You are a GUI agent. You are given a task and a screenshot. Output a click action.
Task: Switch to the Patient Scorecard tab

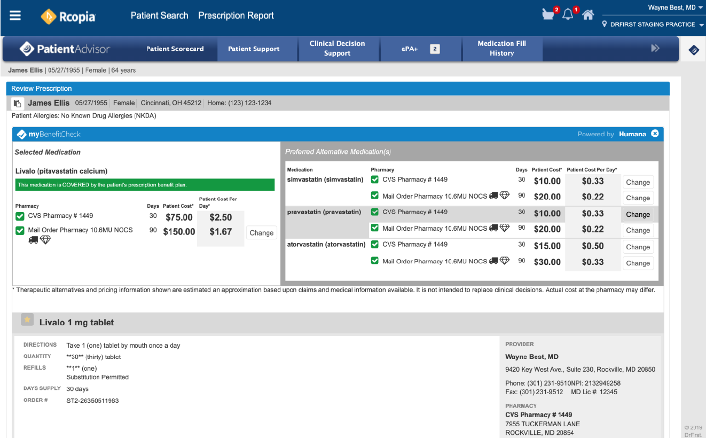click(175, 49)
